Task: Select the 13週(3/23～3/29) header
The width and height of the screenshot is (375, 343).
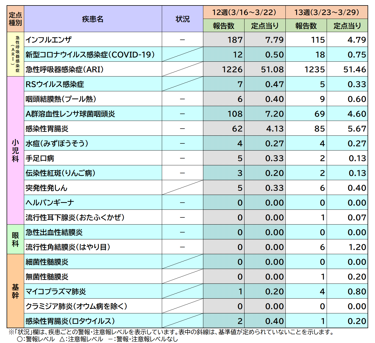Action: tap(327, 12)
